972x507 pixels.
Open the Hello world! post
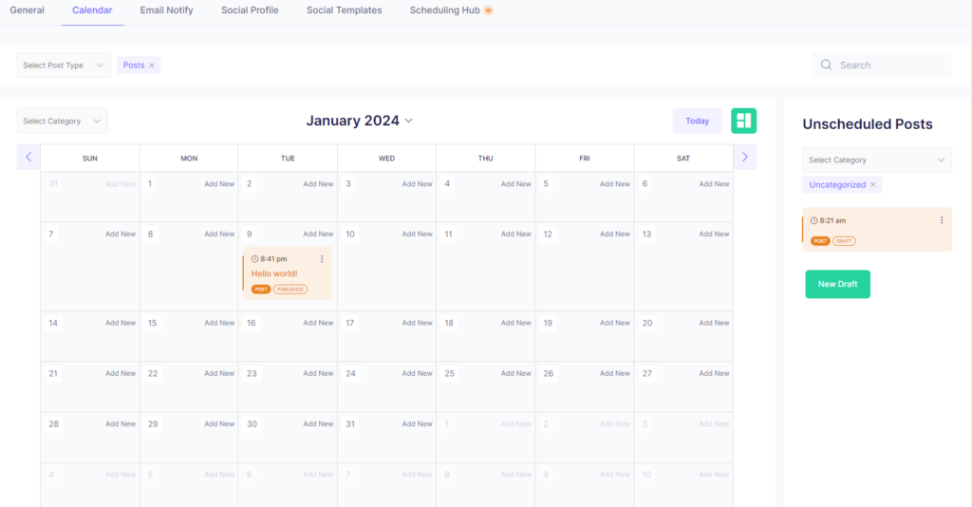click(274, 273)
